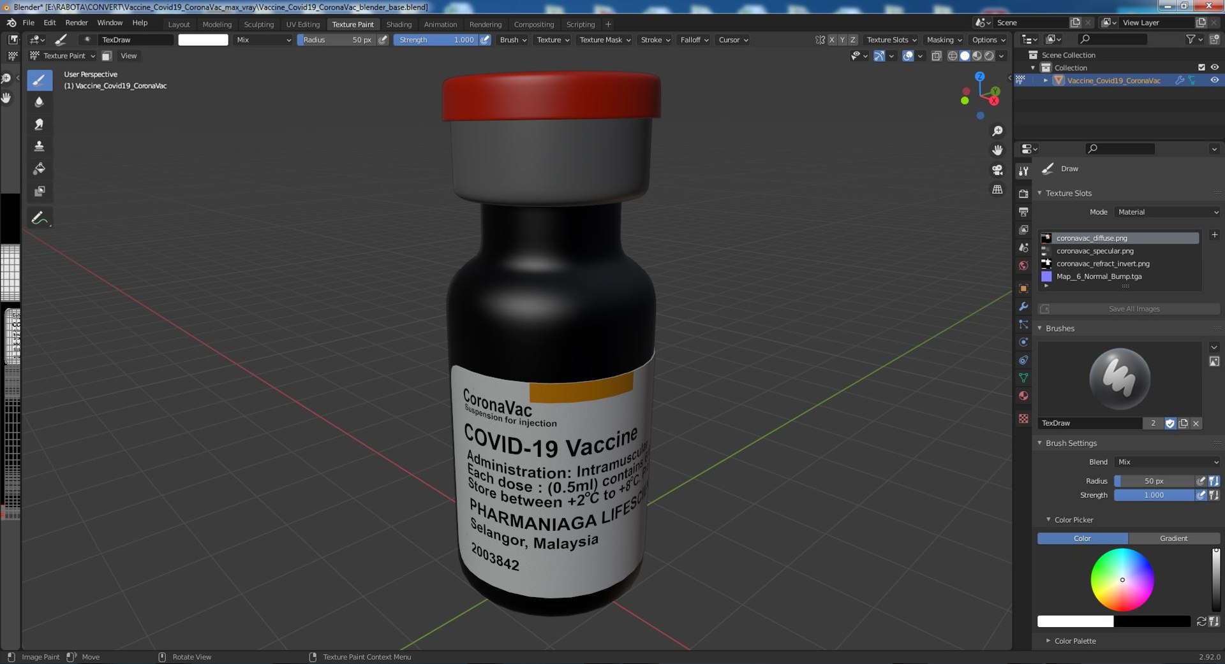Click the Strength slider in Brush Settings
This screenshot has height=664, width=1225.
click(x=1154, y=495)
